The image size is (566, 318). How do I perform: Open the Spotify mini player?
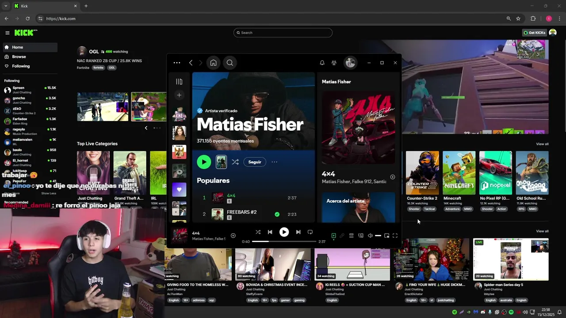coord(386,236)
